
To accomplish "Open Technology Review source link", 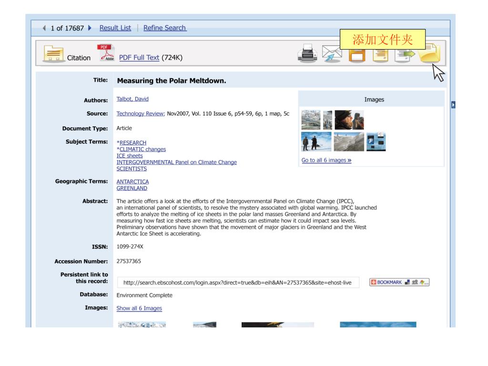I will 141,113.
